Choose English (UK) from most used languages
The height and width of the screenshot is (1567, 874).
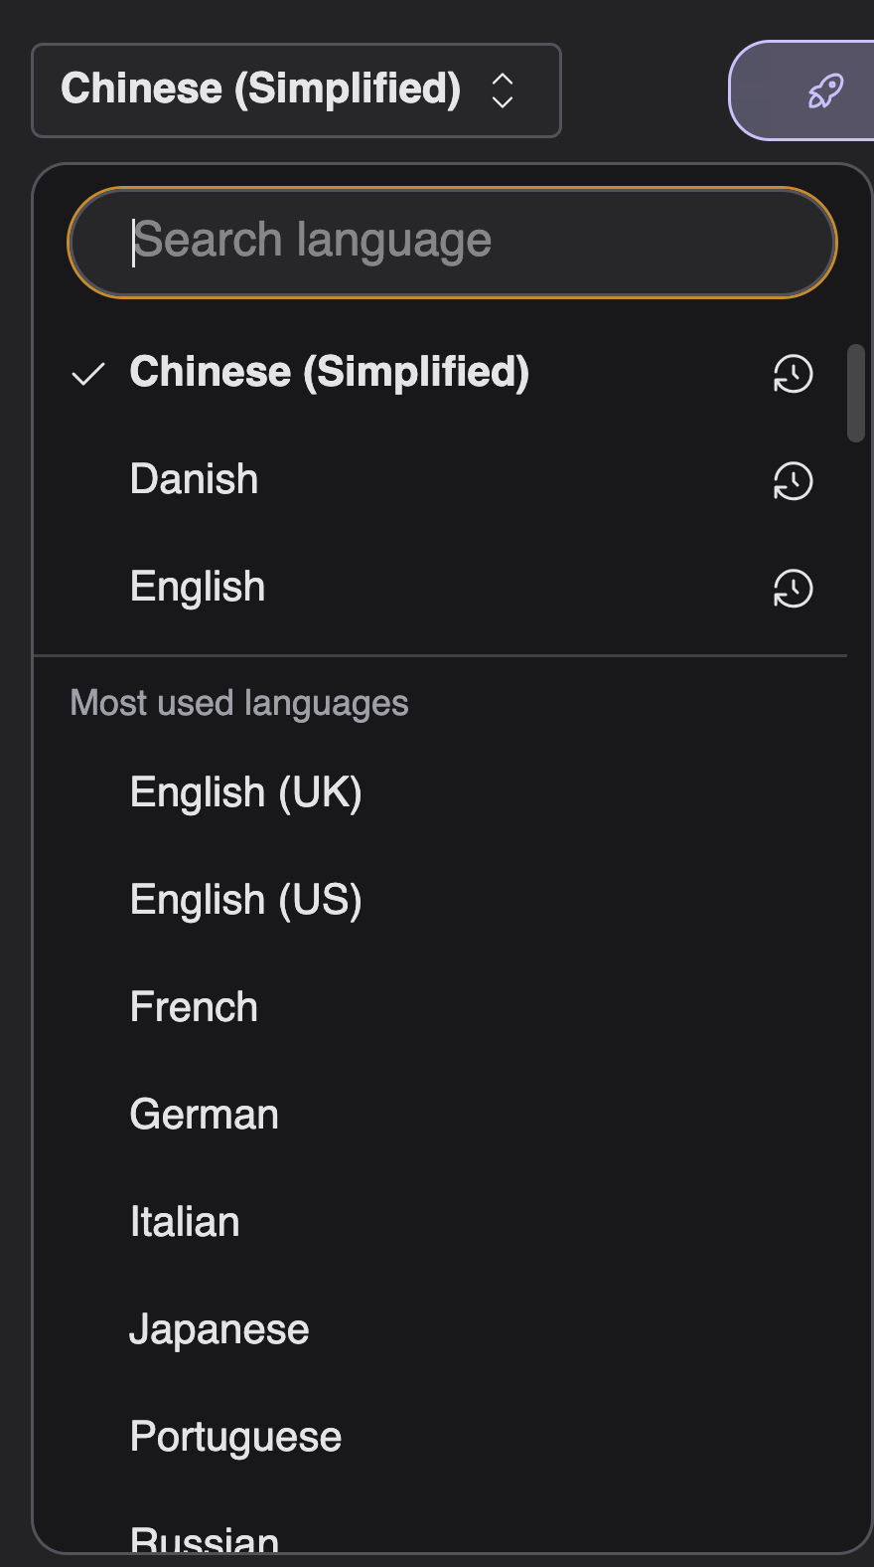(245, 792)
